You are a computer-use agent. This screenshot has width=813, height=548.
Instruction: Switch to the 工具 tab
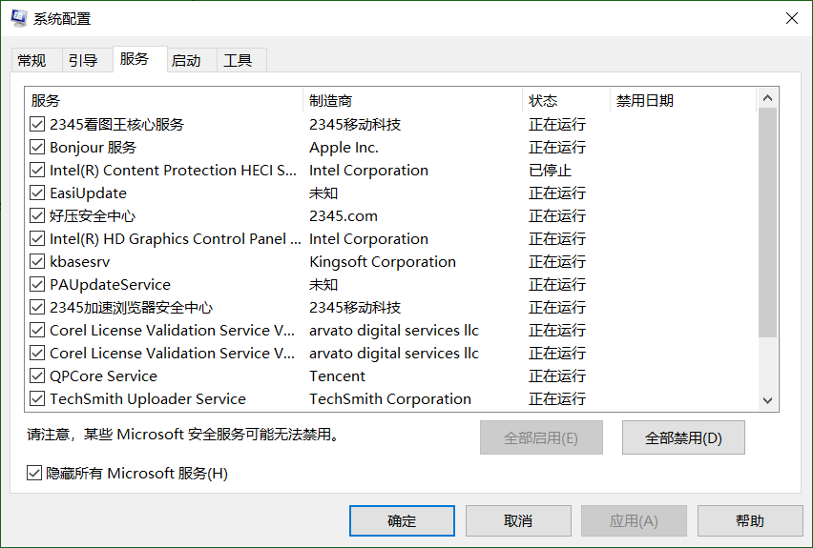coord(238,61)
